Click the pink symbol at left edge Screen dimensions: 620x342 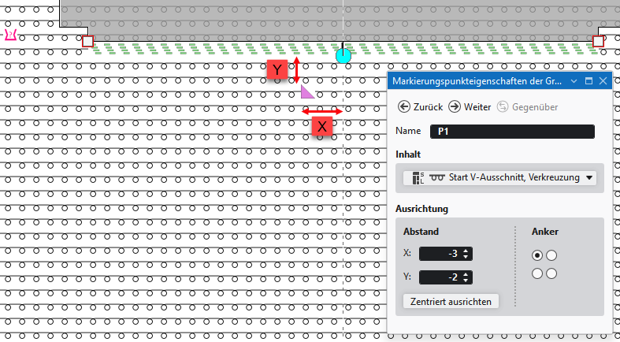click(x=10, y=35)
